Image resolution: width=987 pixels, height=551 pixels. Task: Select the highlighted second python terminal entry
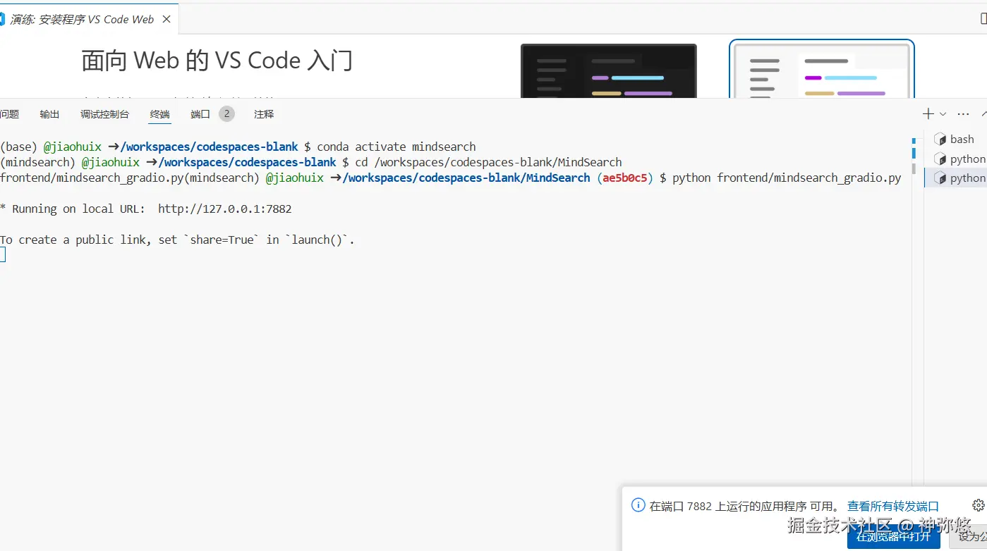click(x=956, y=178)
